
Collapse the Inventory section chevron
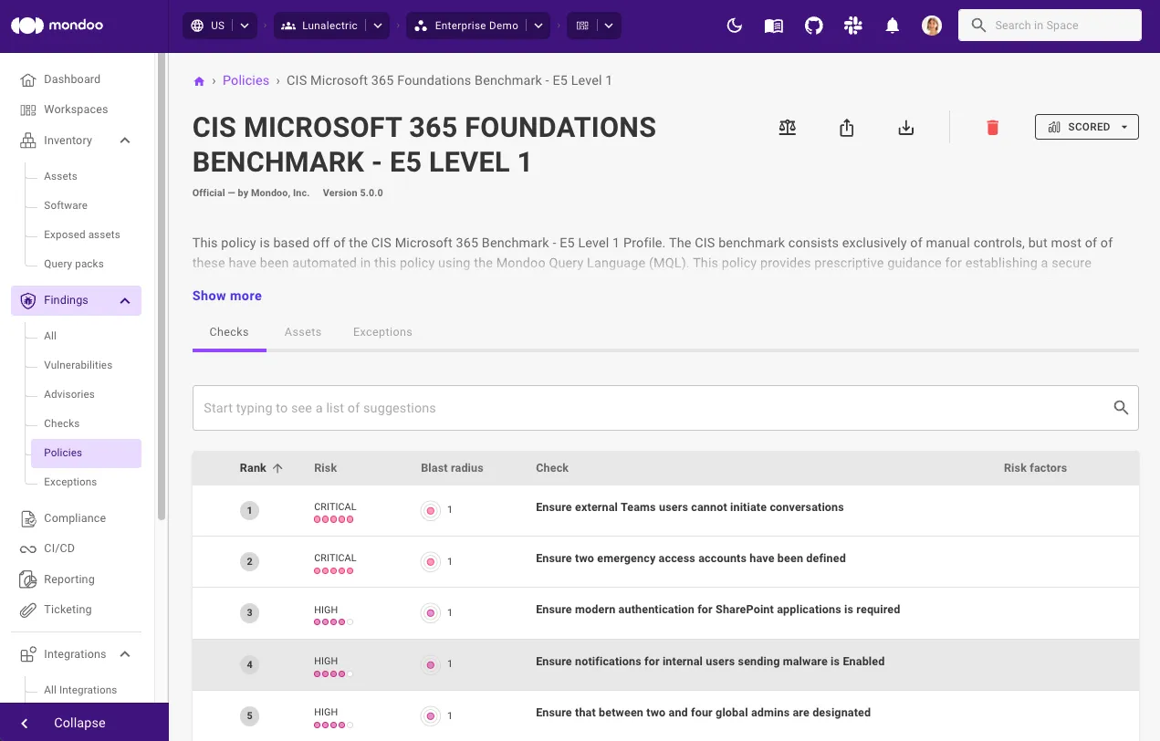point(125,141)
